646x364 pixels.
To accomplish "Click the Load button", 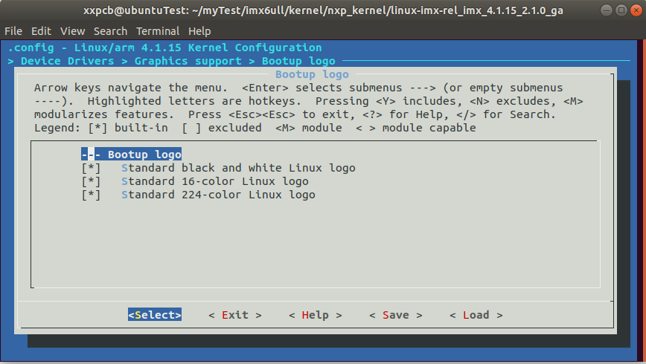I will [476, 315].
